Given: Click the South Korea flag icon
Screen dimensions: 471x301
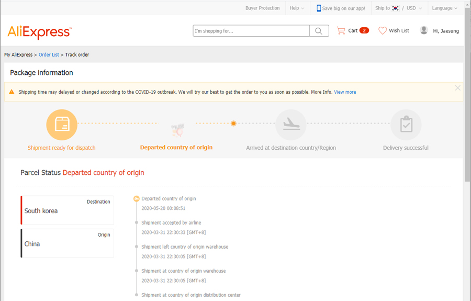Looking at the screenshot, I should click(395, 8).
